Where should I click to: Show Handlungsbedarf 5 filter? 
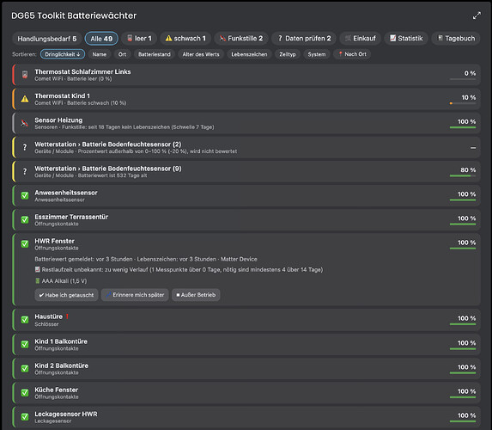(47, 39)
